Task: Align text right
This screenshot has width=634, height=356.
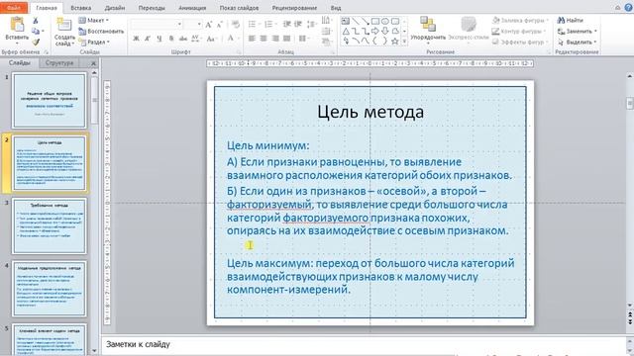Action: tap(275, 39)
